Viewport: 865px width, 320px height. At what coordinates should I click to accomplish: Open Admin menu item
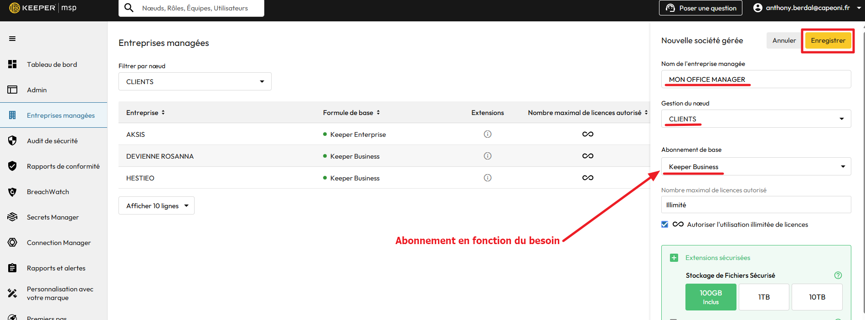click(x=53, y=90)
